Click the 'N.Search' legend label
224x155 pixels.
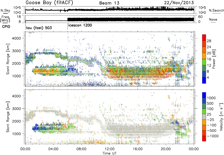pyautogui.click(x=216, y=10)
